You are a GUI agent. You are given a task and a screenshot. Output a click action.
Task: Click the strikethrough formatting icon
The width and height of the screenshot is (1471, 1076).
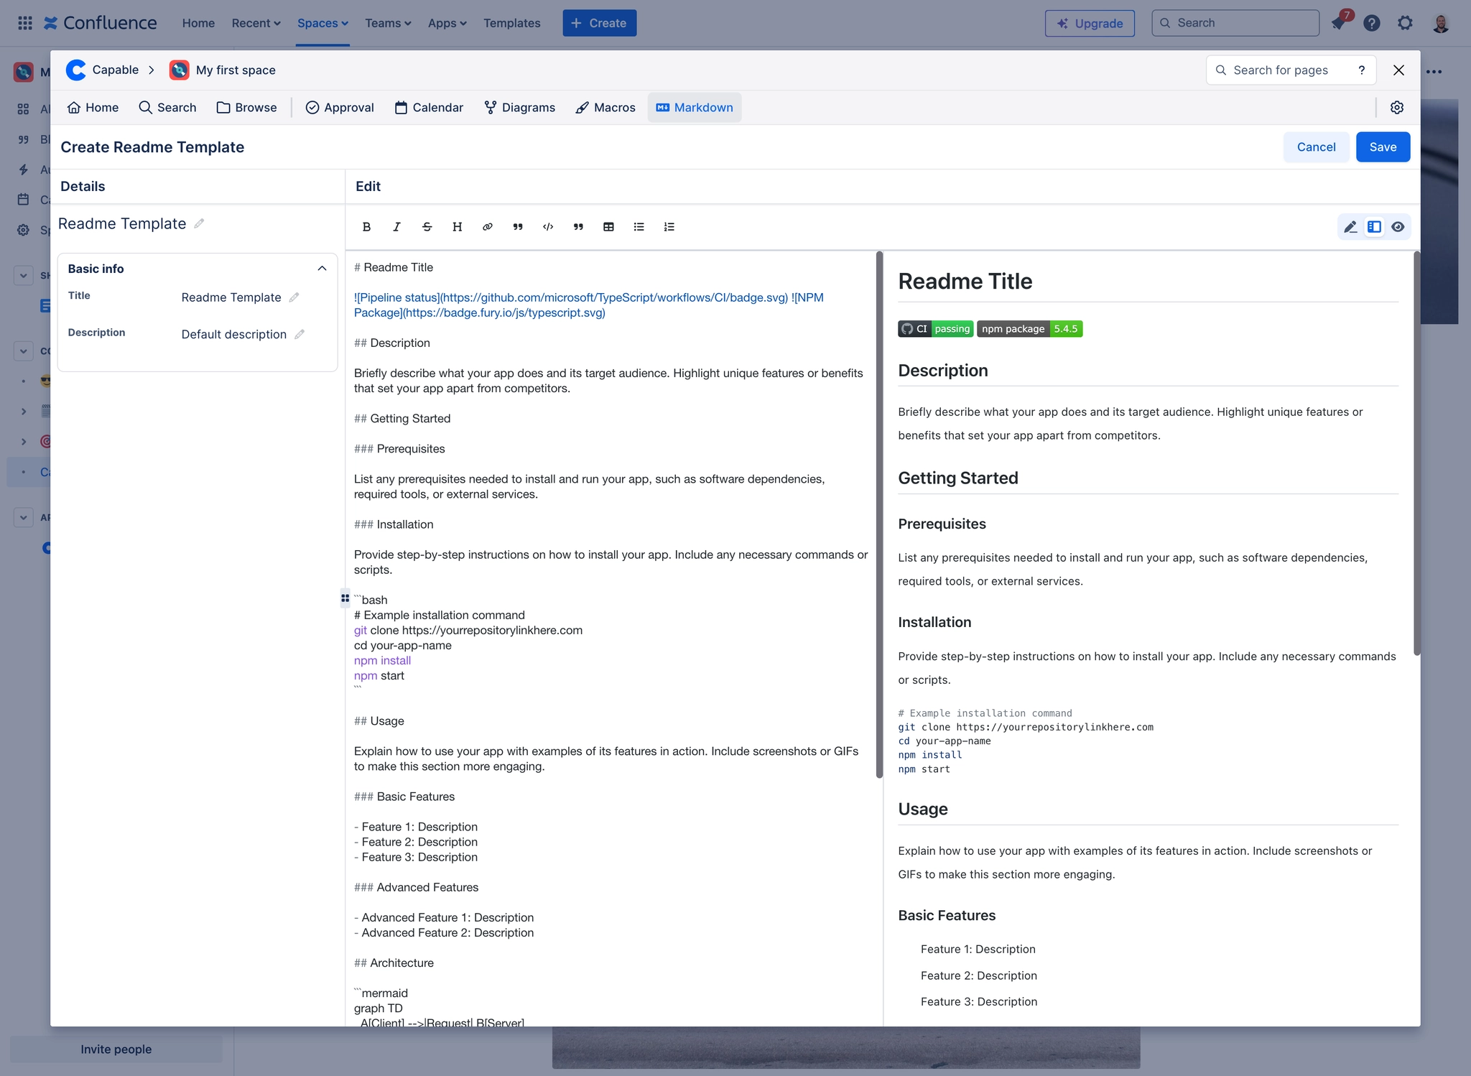coord(427,227)
